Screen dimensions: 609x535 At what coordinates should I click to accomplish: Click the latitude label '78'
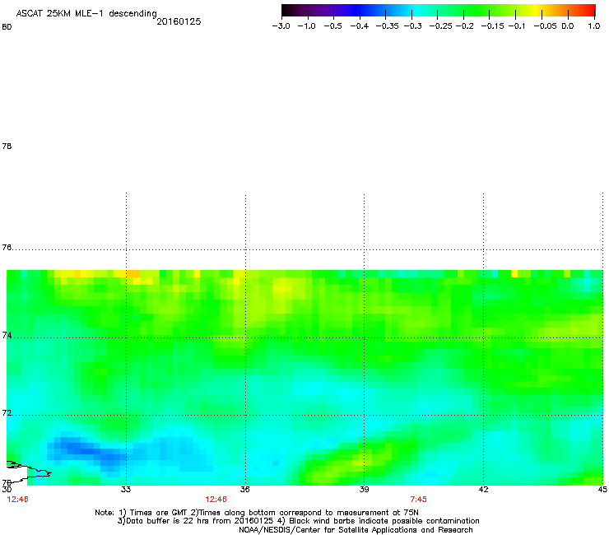pyautogui.click(x=7, y=146)
